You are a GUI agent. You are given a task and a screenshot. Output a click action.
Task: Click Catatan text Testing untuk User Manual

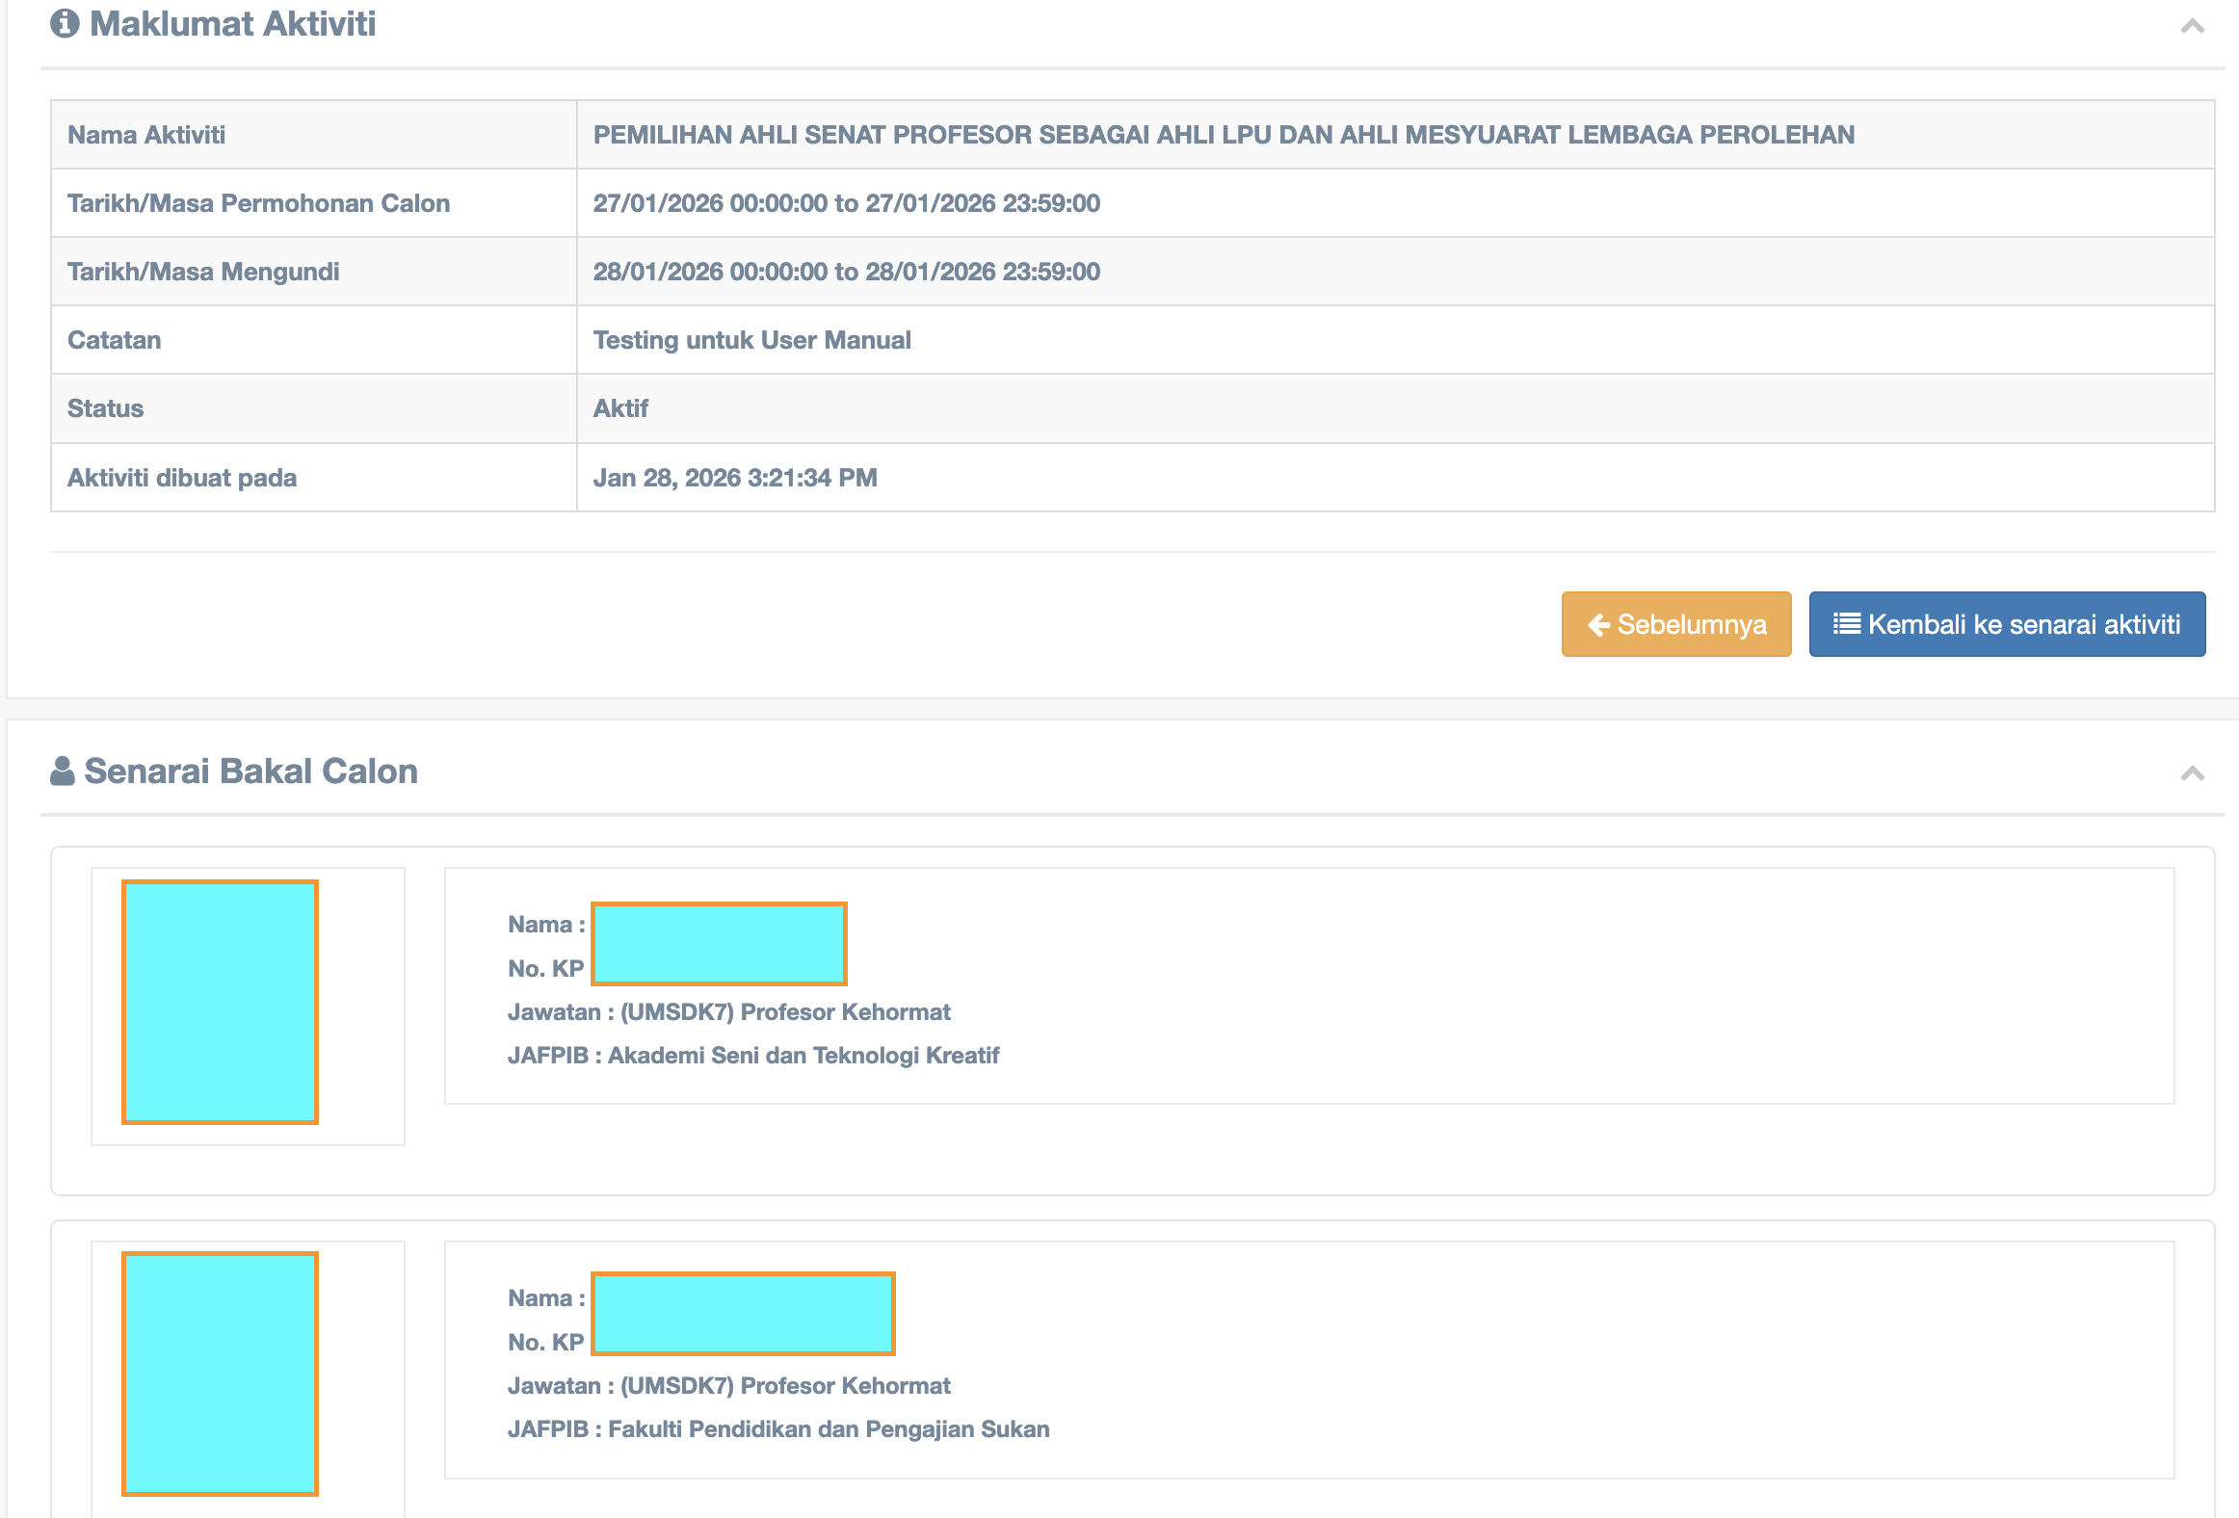pyautogui.click(x=751, y=340)
